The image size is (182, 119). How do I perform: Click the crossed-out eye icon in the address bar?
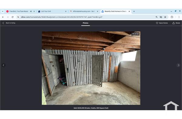pyautogui.click(x=161, y=17)
